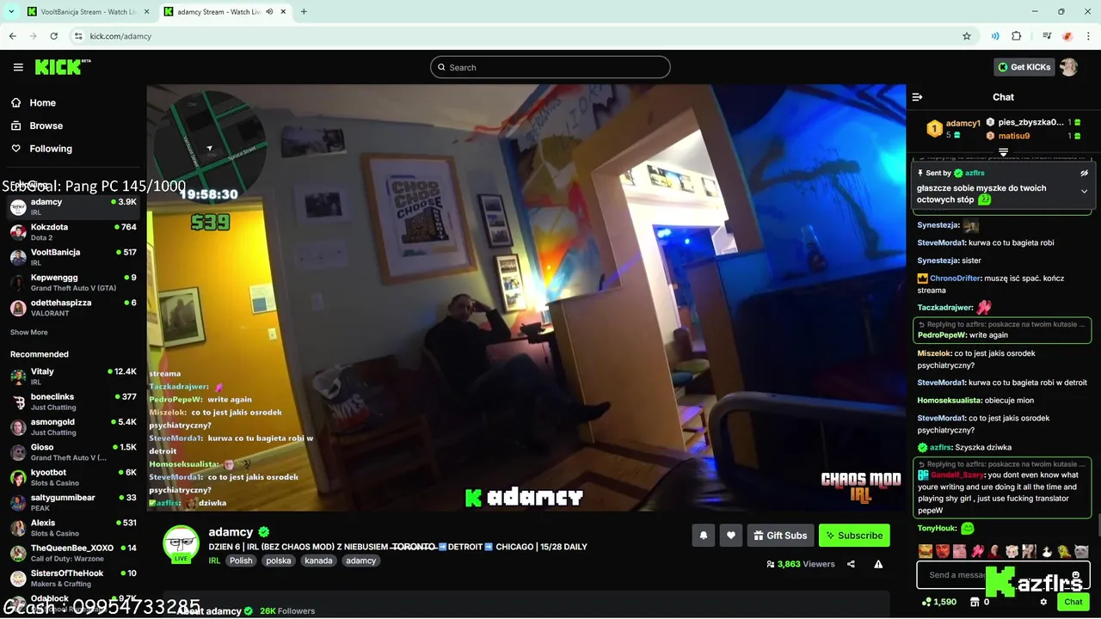This screenshot has width=1101, height=619.
Task: Click the stream video player
Action: (x=526, y=297)
